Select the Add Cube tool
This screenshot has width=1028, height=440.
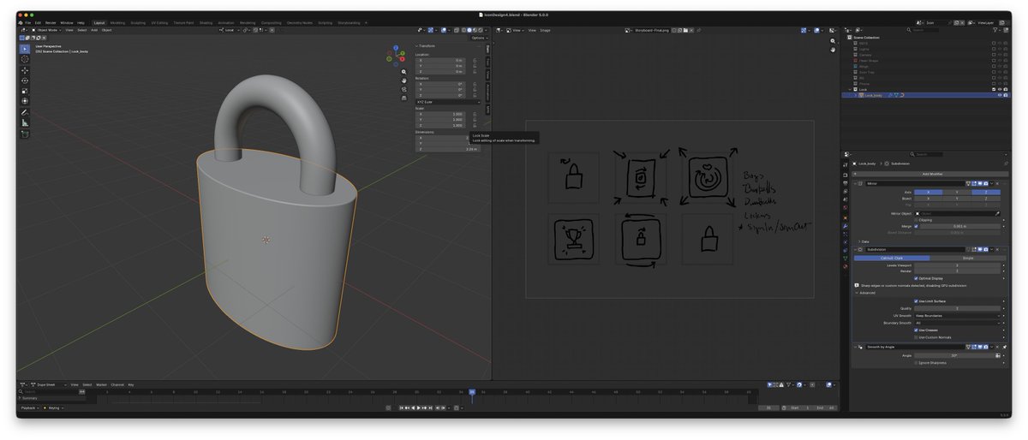[24, 134]
